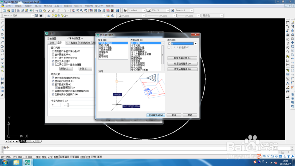This screenshot has height=166, width=295.
Task: Click the Rotate tool on Modify toolbar
Action: pyautogui.click(x=293, y=46)
